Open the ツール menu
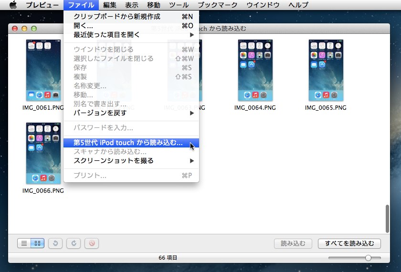The image size is (401, 272). pyautogui.click(x=179, y=5)
